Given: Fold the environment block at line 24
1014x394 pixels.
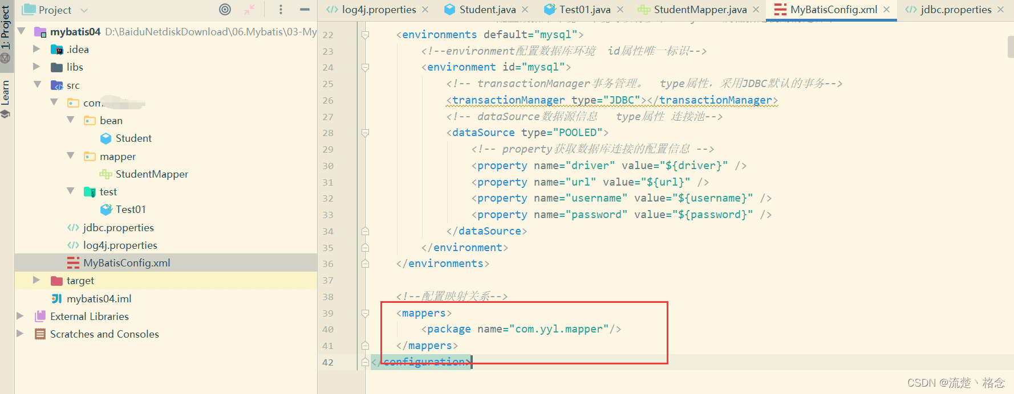Looking at the screenshot, I should [365, 68].
